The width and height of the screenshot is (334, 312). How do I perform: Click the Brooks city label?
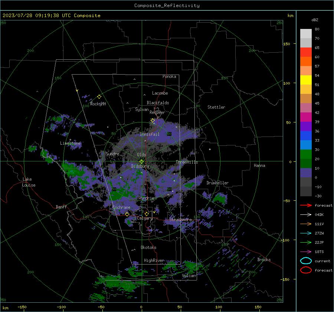[264, 260]
